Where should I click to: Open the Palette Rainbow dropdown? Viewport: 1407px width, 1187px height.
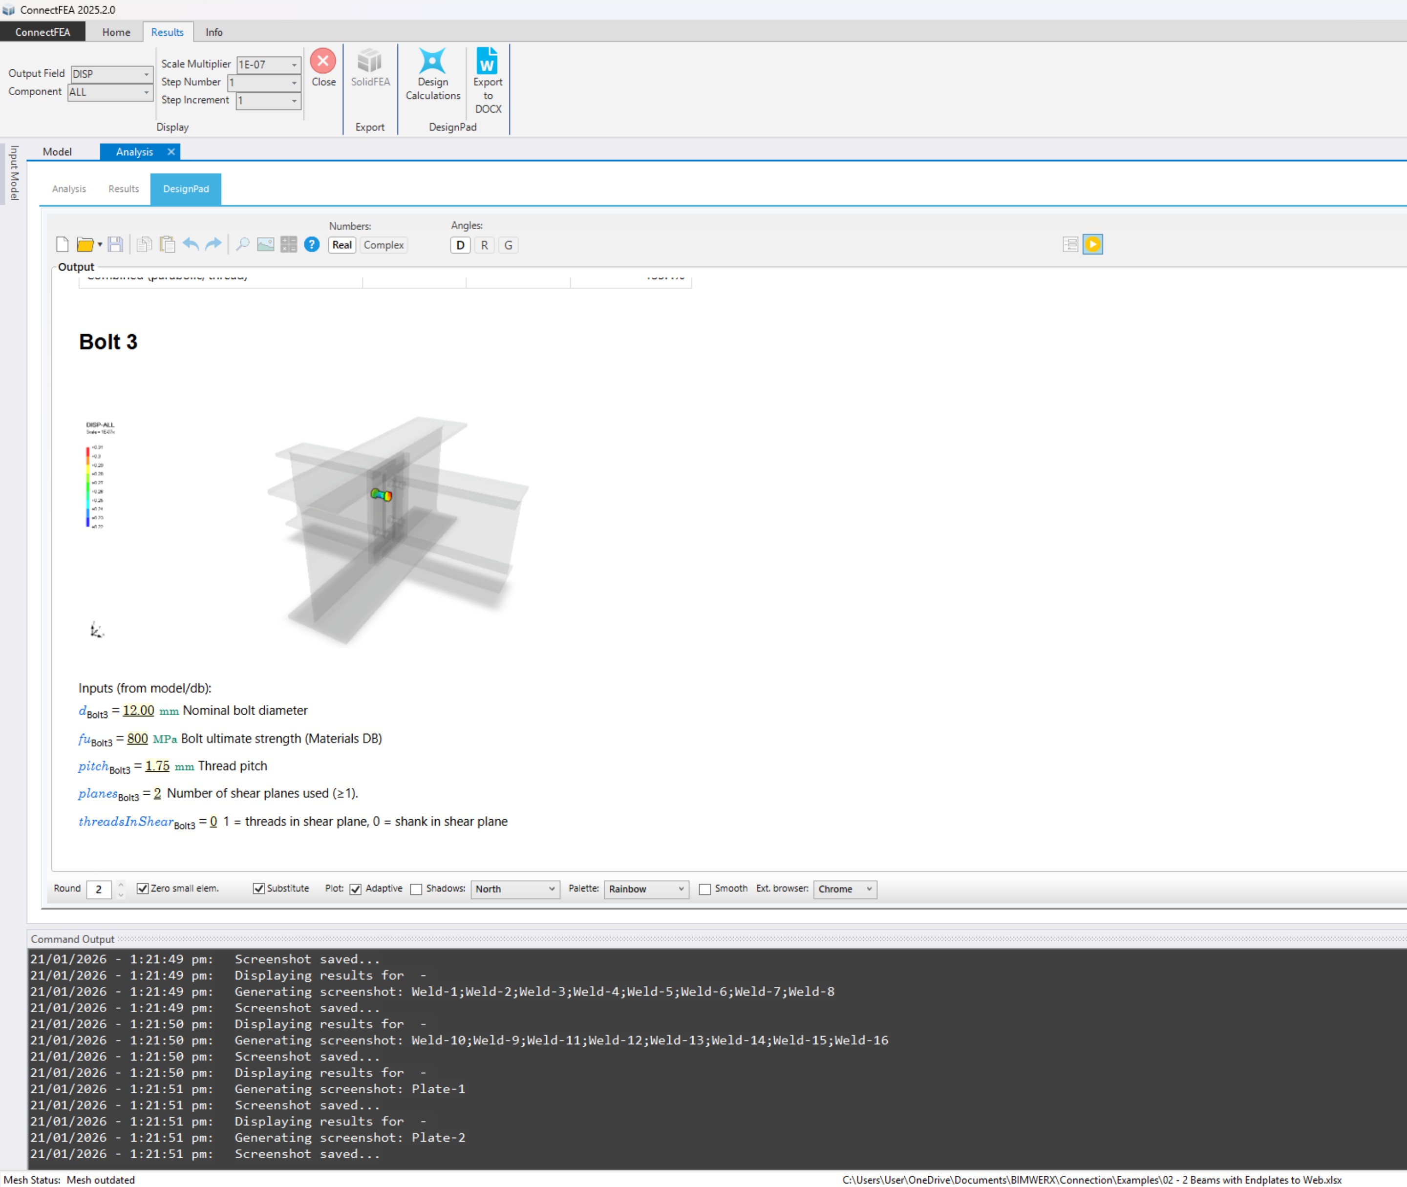645,889
